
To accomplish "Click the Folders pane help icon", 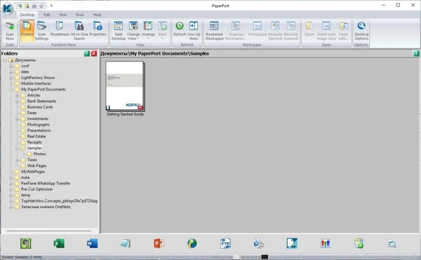I will pos(86,54).
